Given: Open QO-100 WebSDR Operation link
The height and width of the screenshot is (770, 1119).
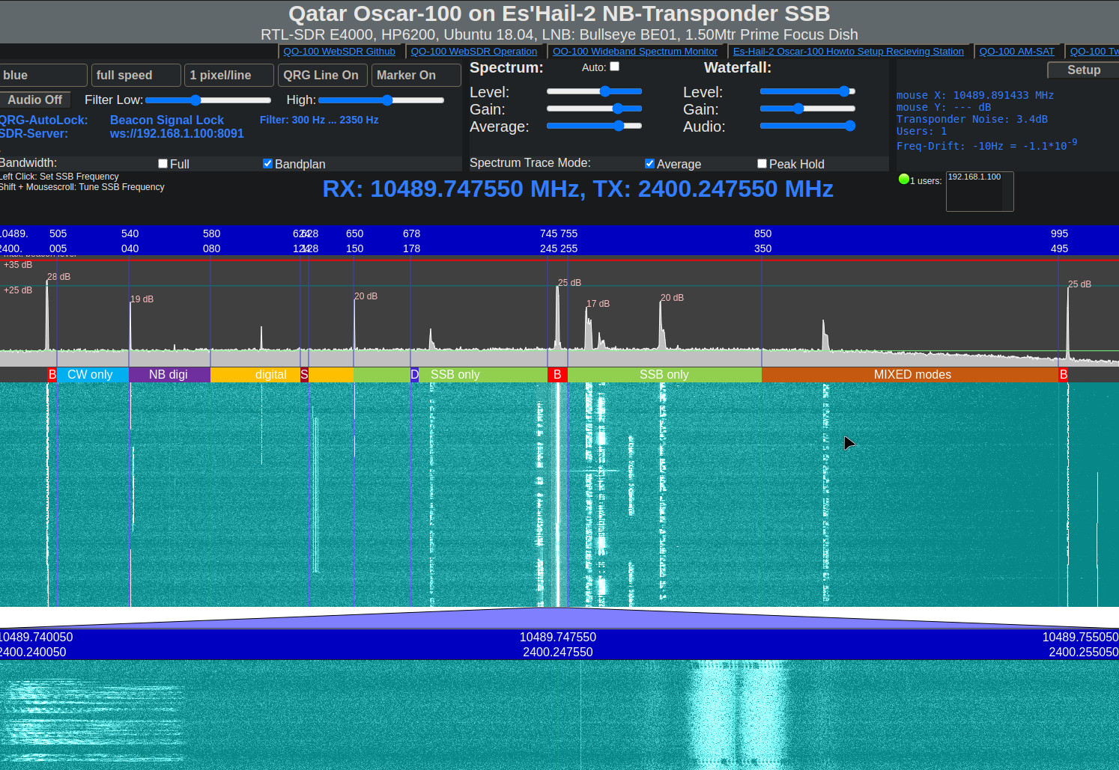Looking at the screenshot, I should [473, 52].
